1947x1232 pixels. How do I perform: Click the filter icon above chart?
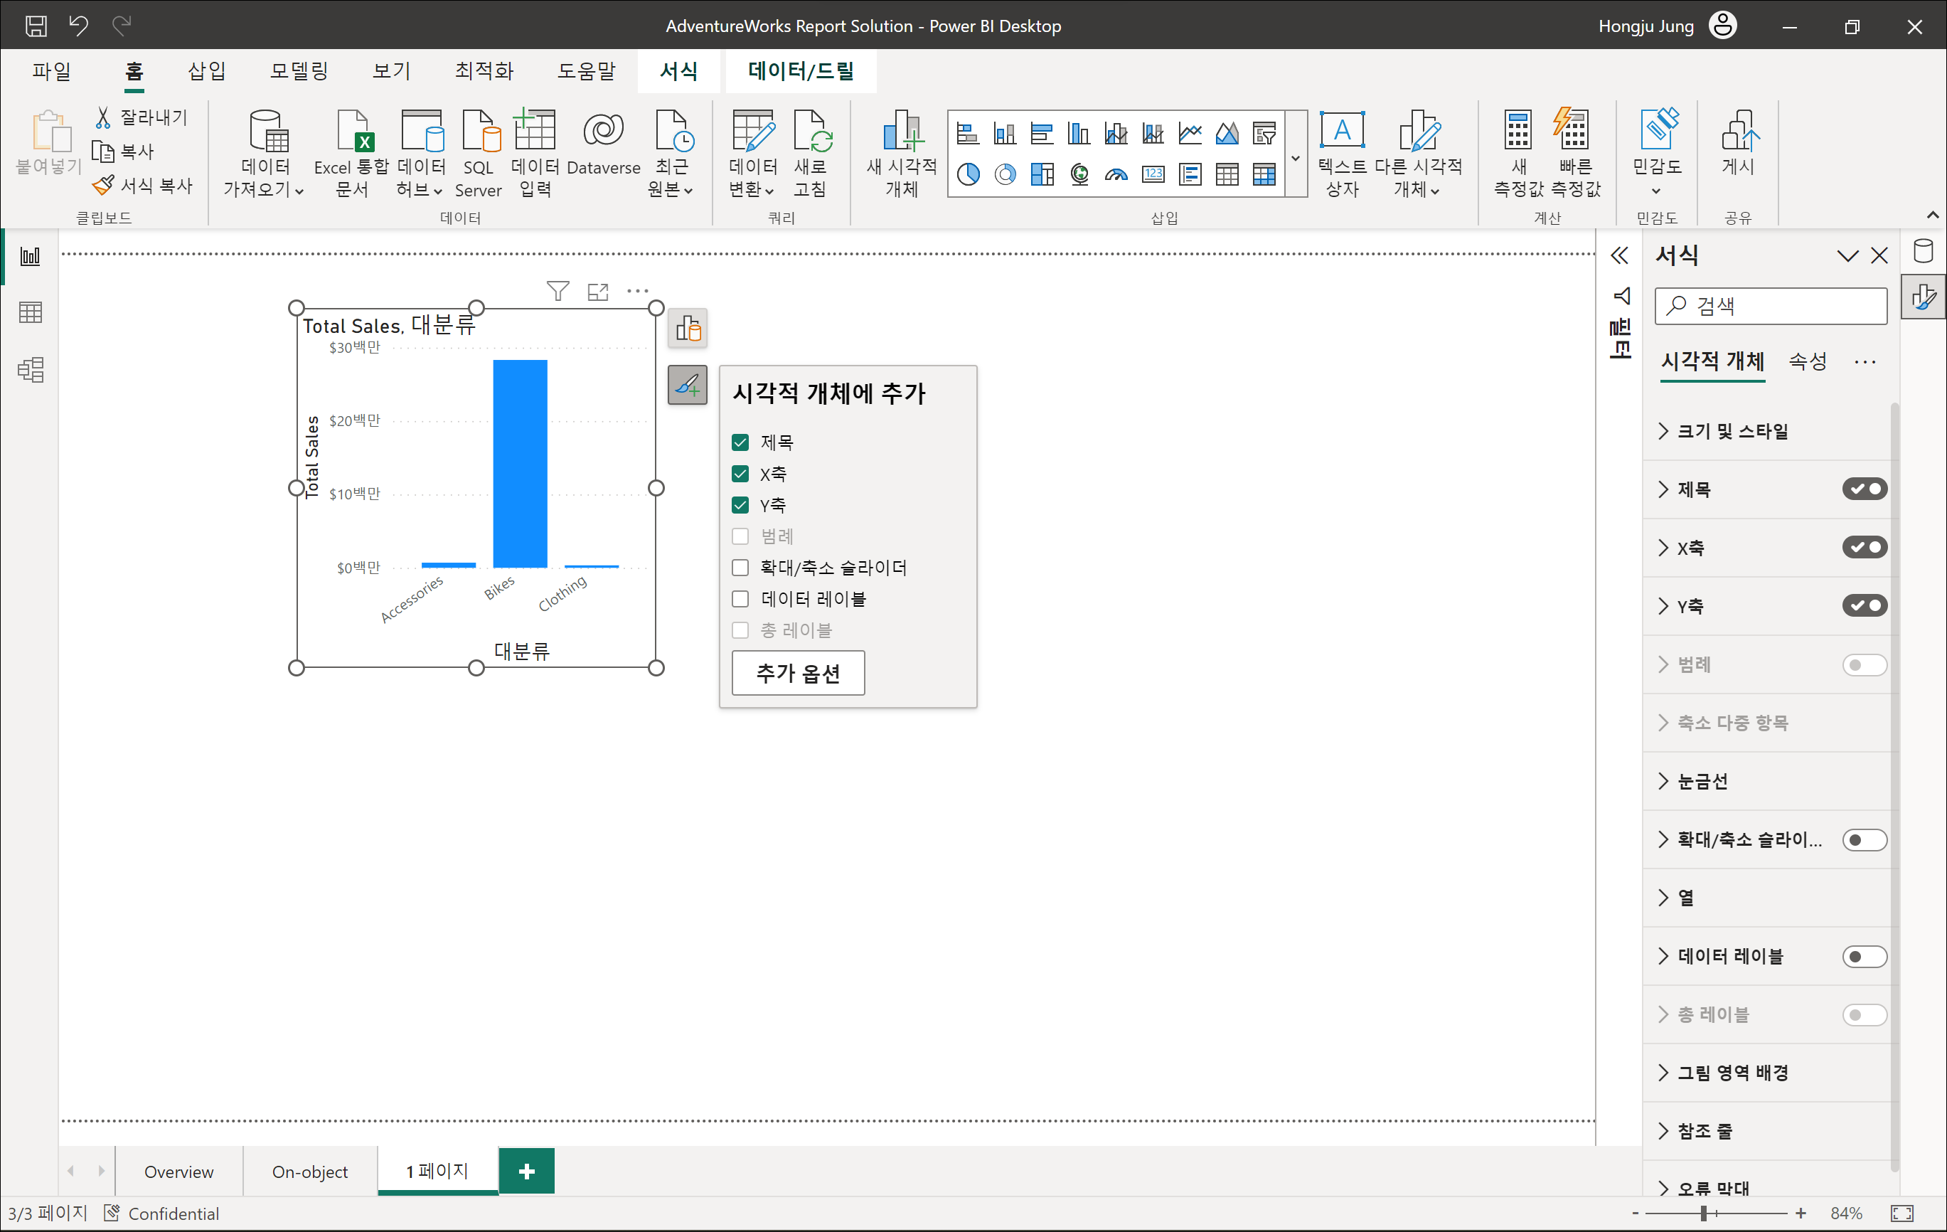pos(557,291)
